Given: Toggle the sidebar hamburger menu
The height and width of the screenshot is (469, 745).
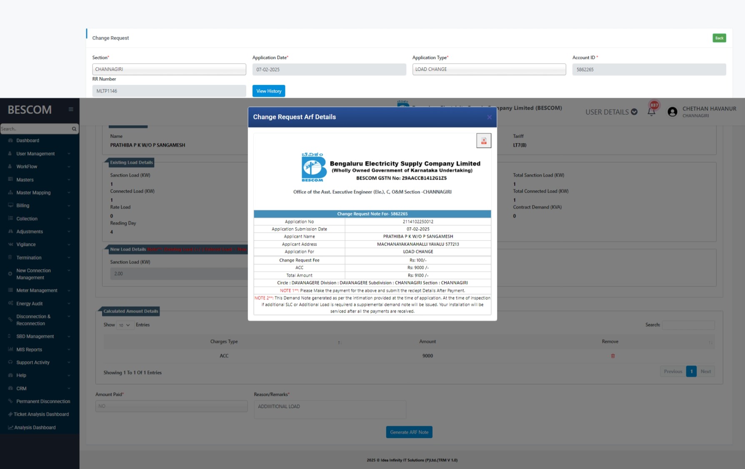Looking at the screenshot, I should tap(71, 109).
